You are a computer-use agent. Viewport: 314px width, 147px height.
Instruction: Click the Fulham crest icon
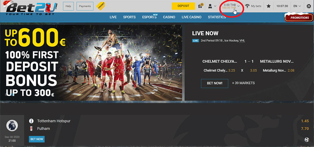coord(31,129)
